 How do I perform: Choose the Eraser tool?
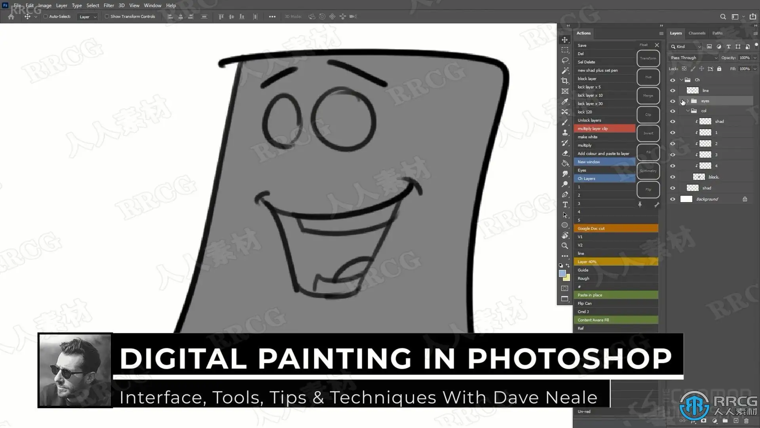[x=565, y=153]
